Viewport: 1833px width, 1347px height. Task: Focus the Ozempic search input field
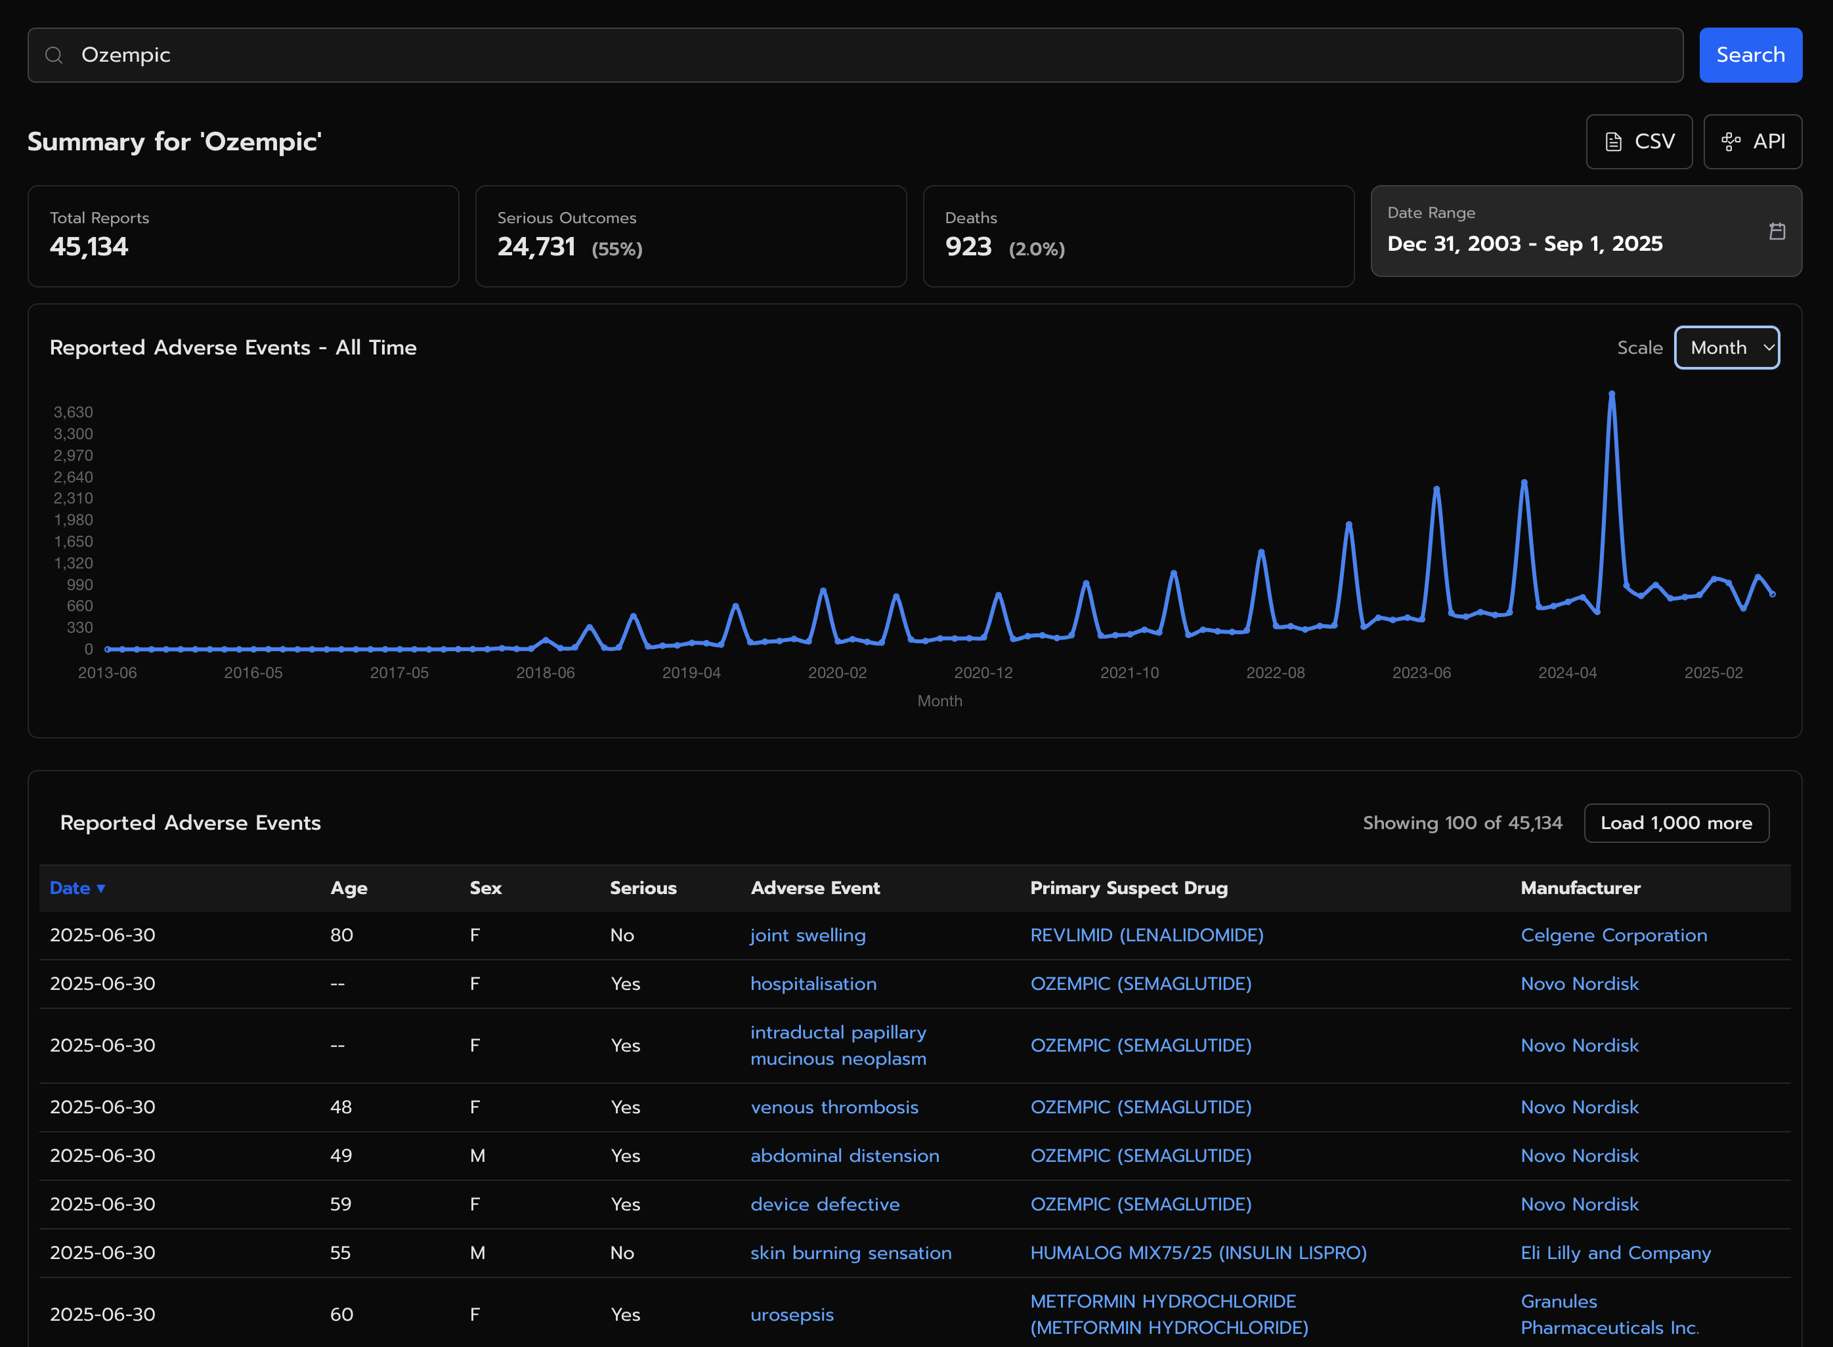pos(855,54)
